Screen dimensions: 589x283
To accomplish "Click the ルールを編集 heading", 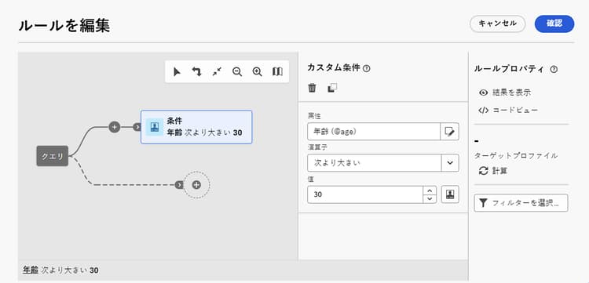I will 64,26.
